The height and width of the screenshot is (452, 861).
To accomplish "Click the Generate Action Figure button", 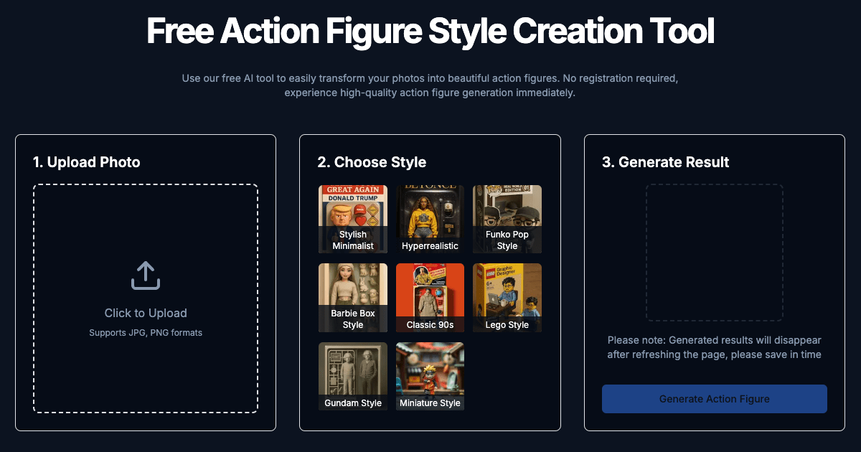I will coord(715,399).
